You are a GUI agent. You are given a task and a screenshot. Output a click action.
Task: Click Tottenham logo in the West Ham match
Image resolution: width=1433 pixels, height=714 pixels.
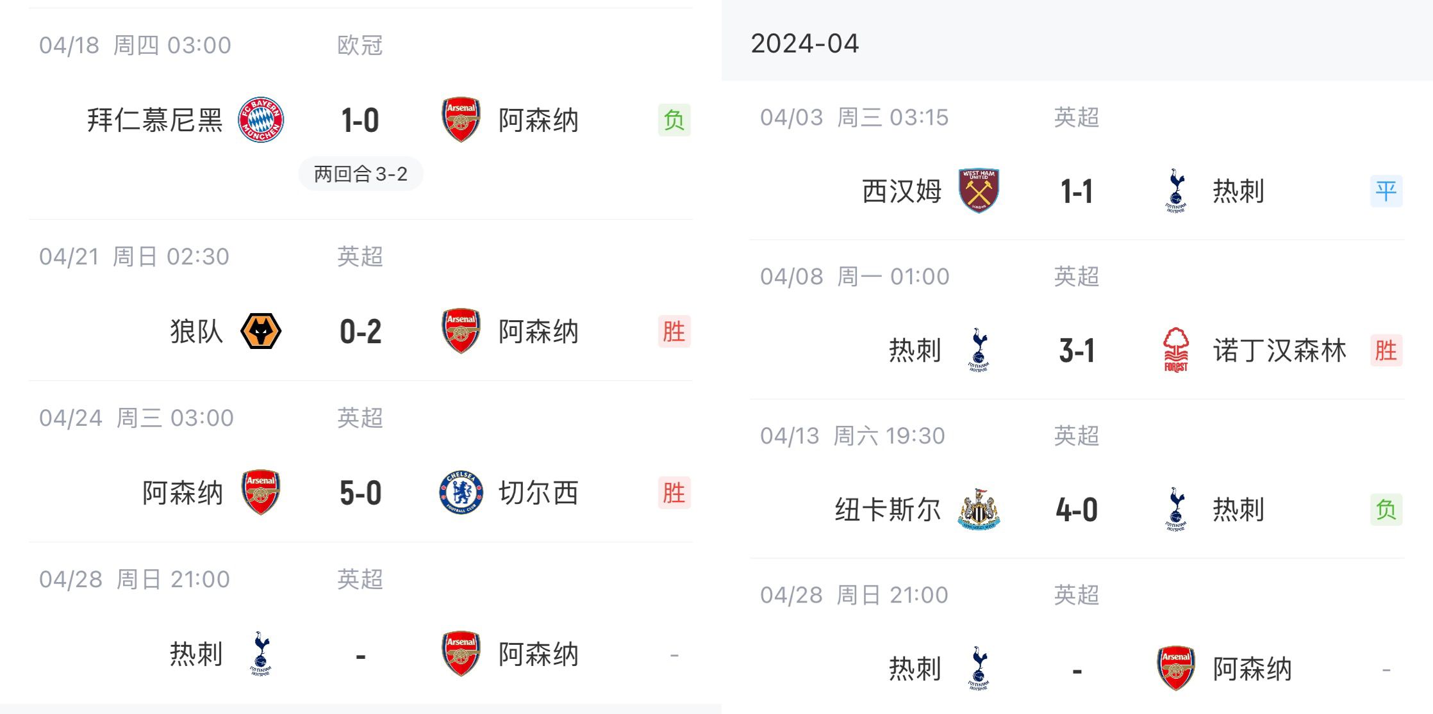tap(1176, 191)
